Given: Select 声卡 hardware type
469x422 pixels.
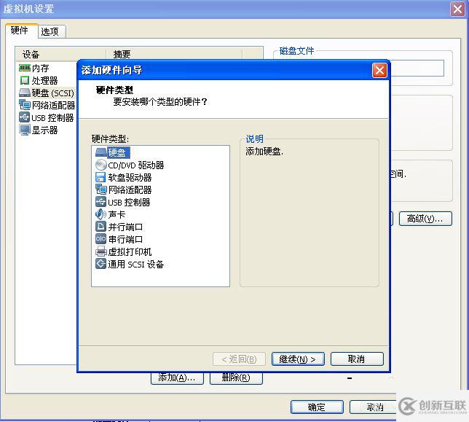Looking at the screenshot, I should [117, 214].
